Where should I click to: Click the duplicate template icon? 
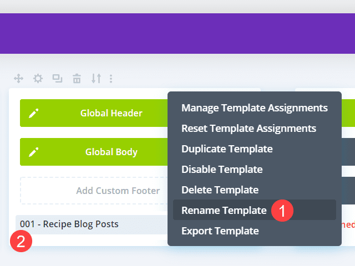57,79
